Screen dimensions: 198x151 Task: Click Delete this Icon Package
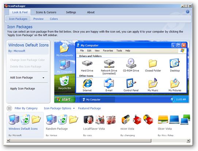26,67
